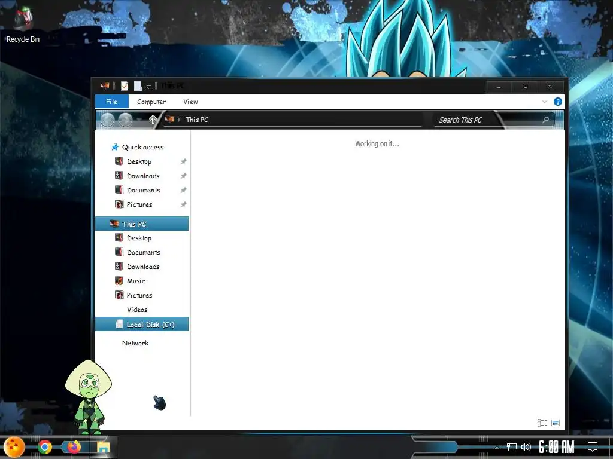Open Documents under Quick access

[144, 190]
